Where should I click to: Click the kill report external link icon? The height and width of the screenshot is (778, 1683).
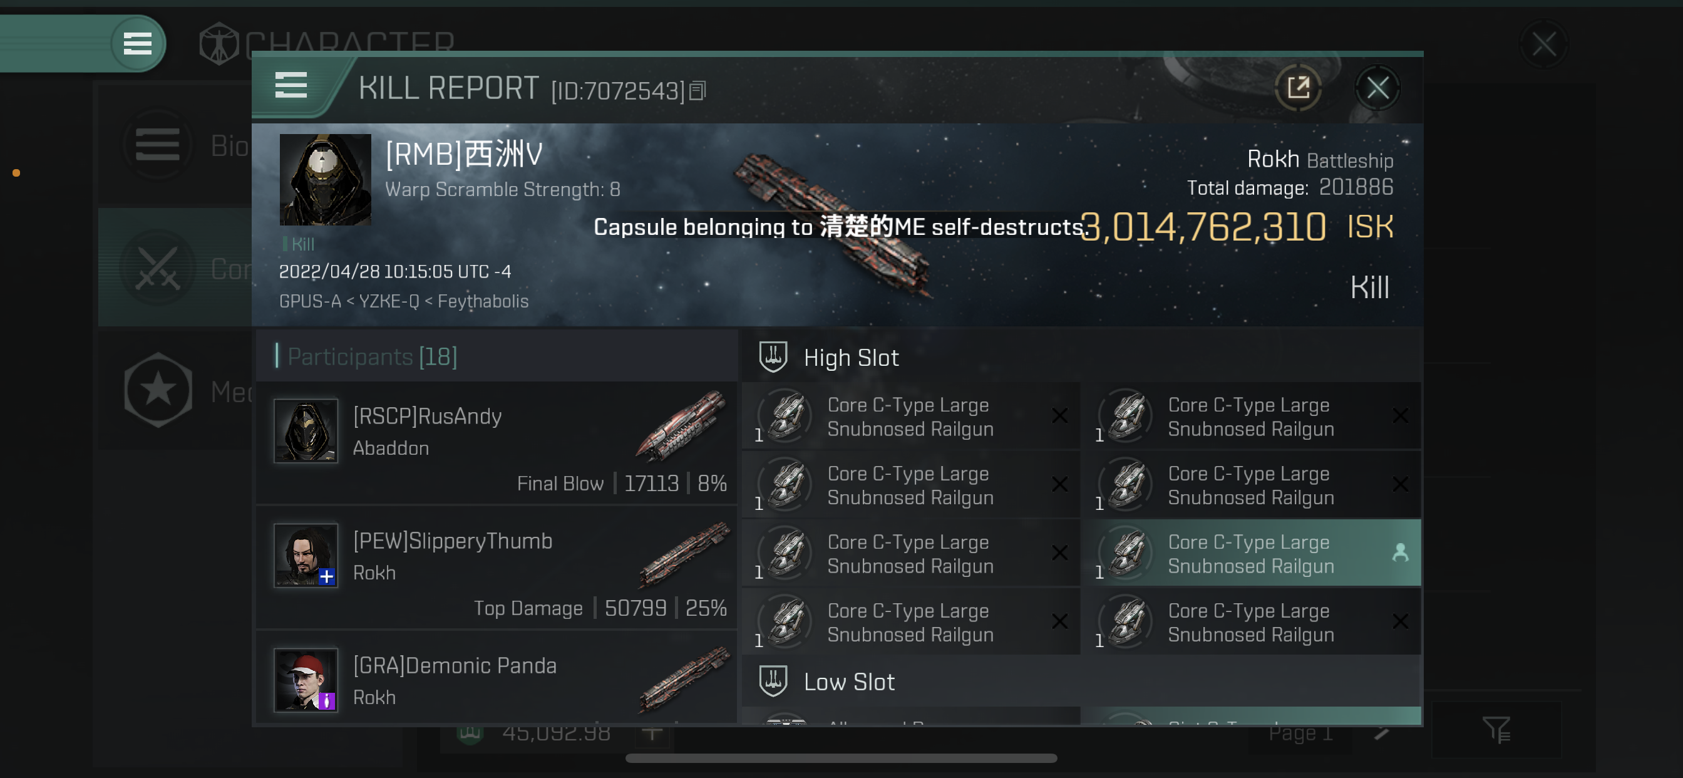click(x=1299, y=87)
